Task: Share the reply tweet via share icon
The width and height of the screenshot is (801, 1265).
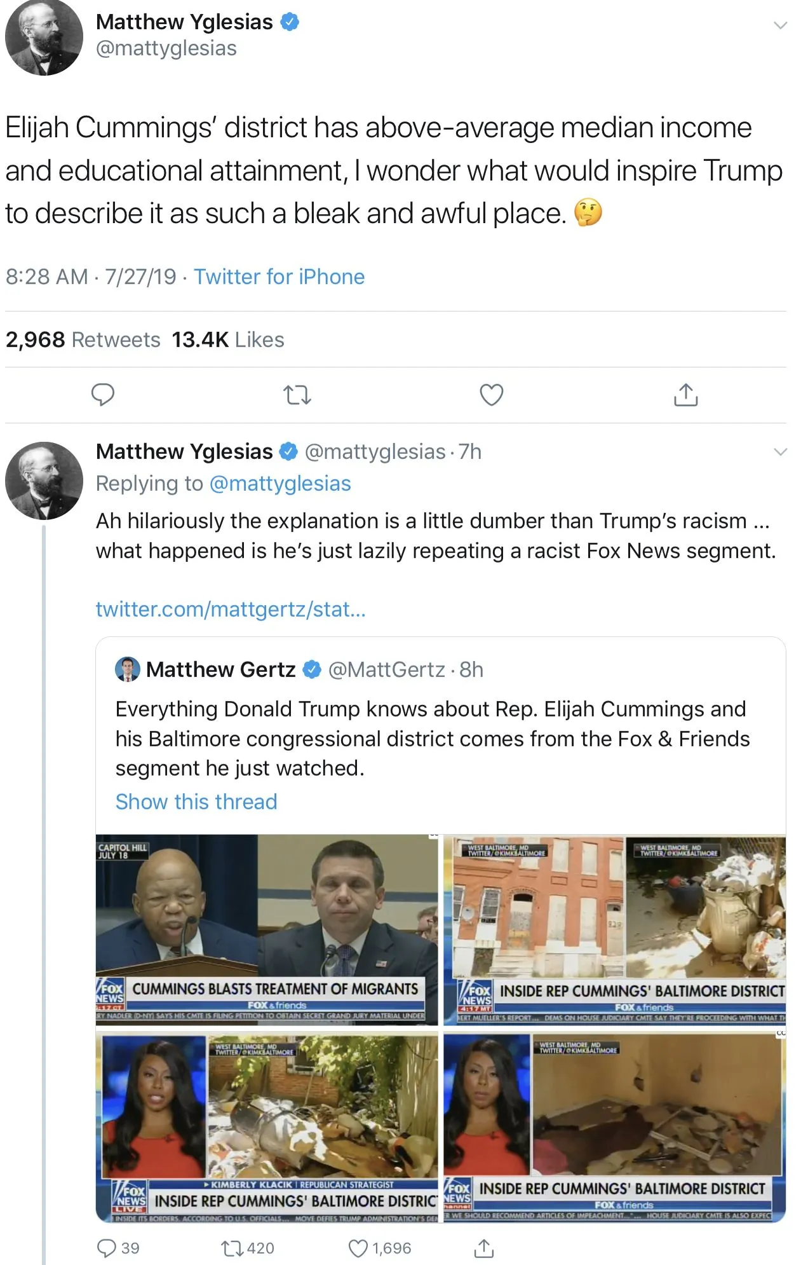Action: [484, 1248]
